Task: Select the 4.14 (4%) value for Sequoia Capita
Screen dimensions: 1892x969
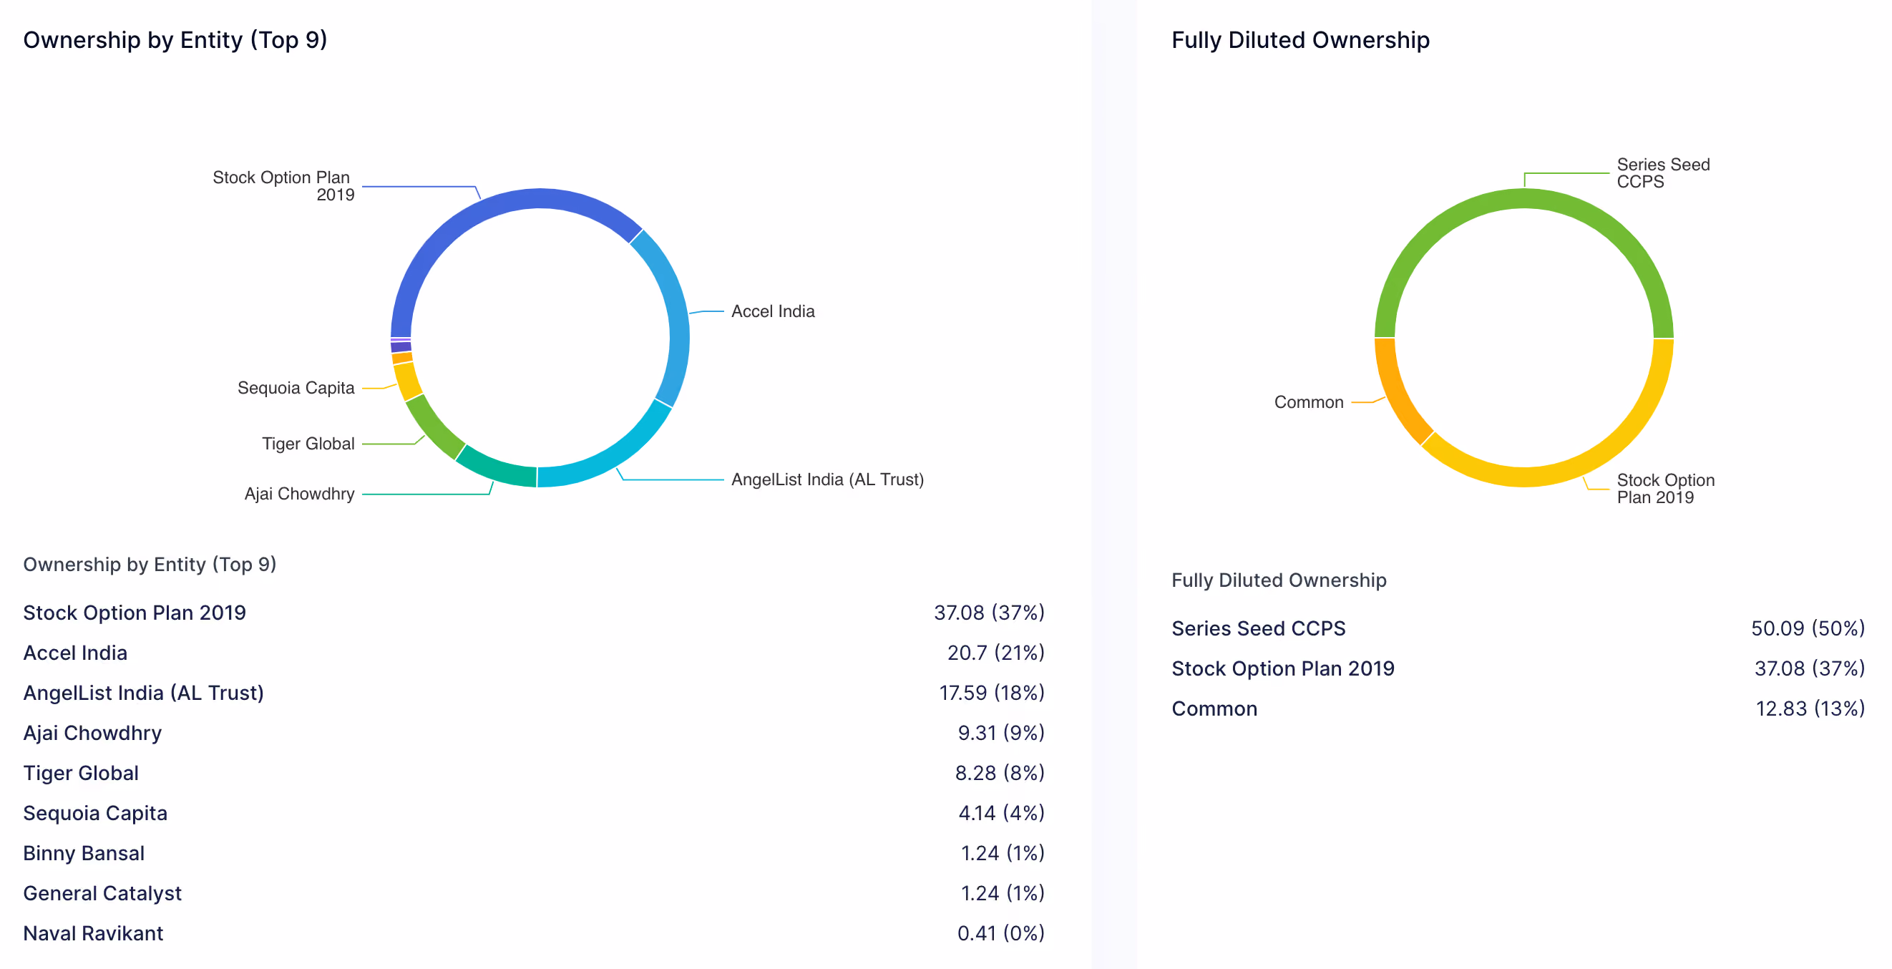Action: pyautogui.click(x=1000, y=813)
